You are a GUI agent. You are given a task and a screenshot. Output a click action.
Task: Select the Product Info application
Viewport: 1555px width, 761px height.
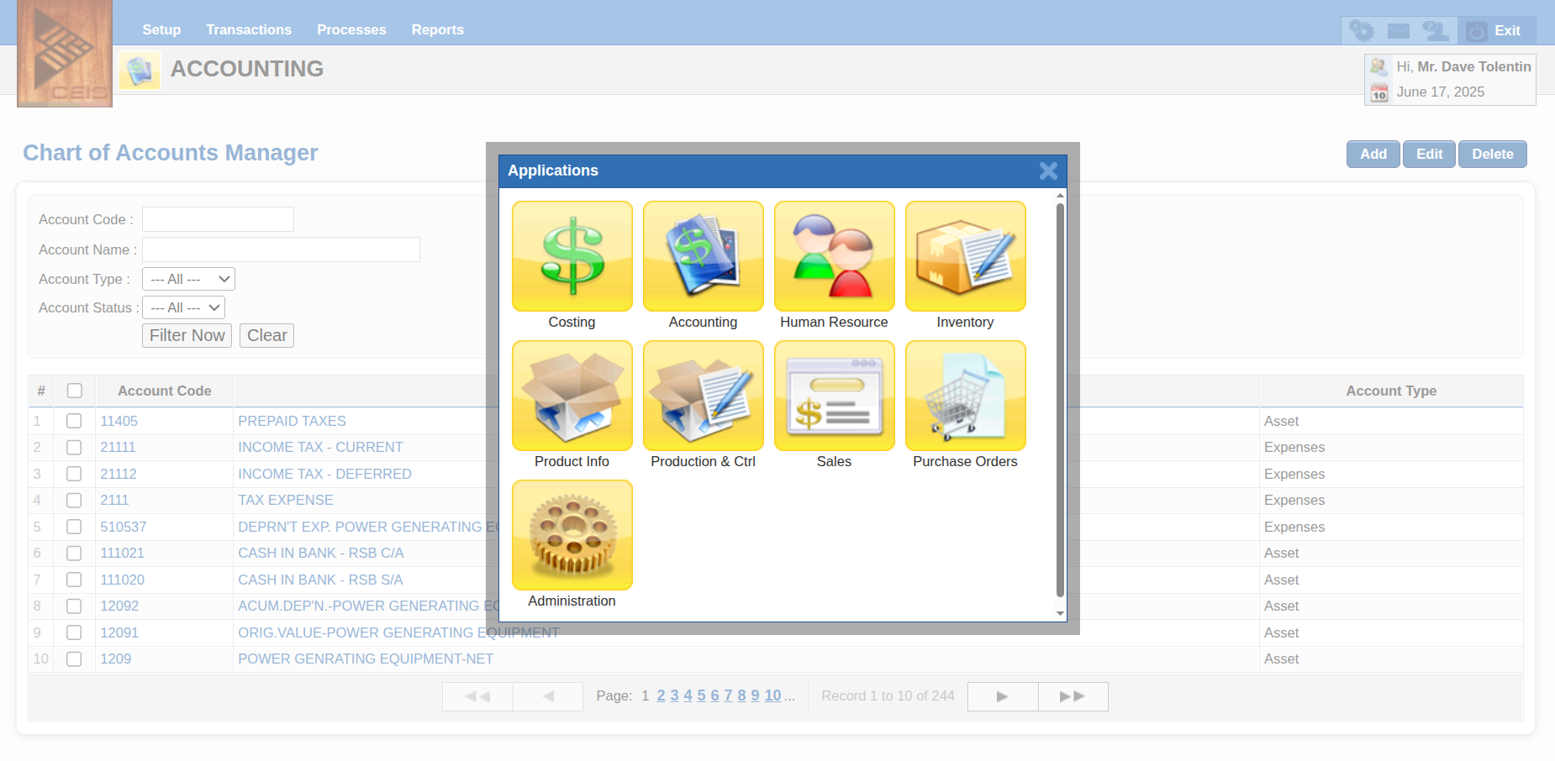(x=572, y=396)
